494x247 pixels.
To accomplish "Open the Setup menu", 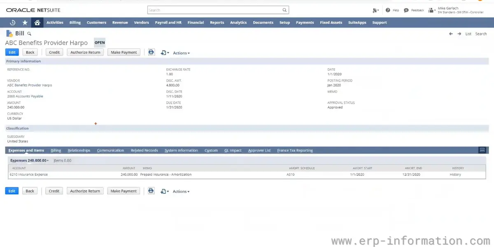I will (284, 23).
